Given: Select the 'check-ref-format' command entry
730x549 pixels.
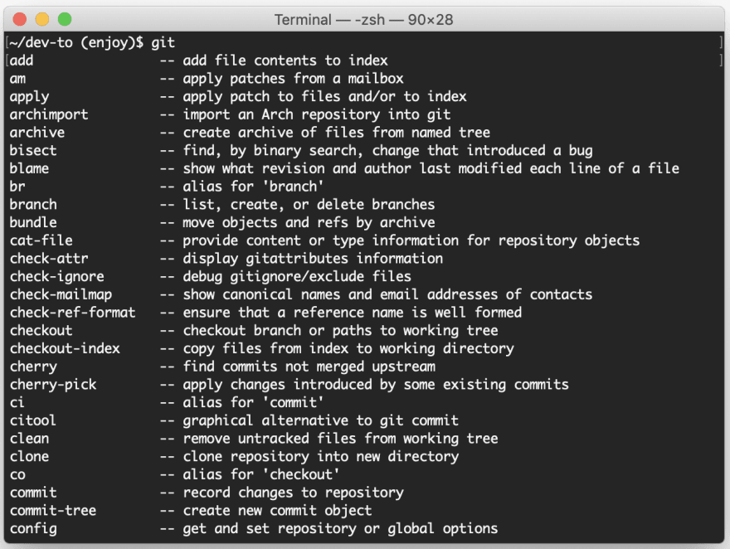Looking at the screenshot, I should (x=73, y=313).
